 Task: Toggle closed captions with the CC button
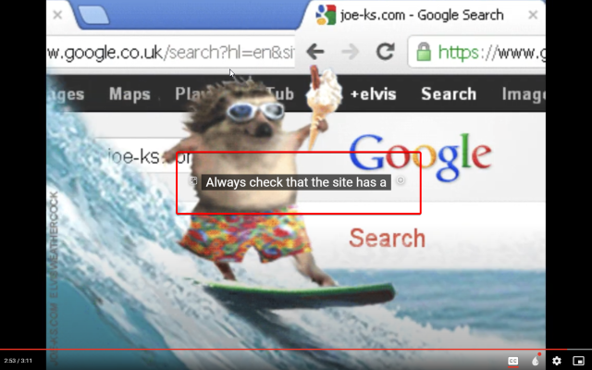(512, 361)
